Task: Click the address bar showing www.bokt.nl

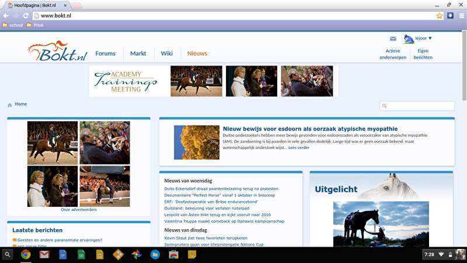Action: (237, 16)
